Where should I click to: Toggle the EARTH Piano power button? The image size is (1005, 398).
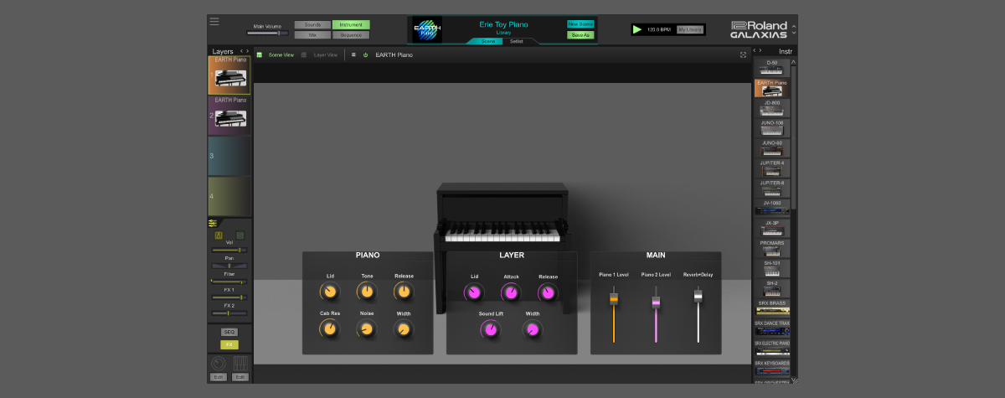pyautogui.click(x=365, y=55)
